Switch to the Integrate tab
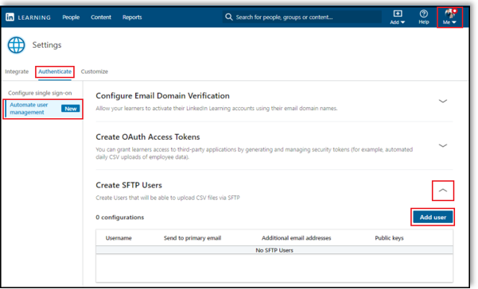The height and width of the screenshot is (289, 478). coord(17,71)
